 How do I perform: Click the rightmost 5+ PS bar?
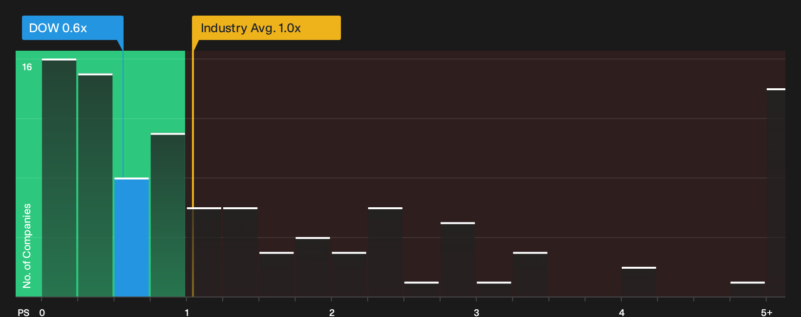pos(776,193)
